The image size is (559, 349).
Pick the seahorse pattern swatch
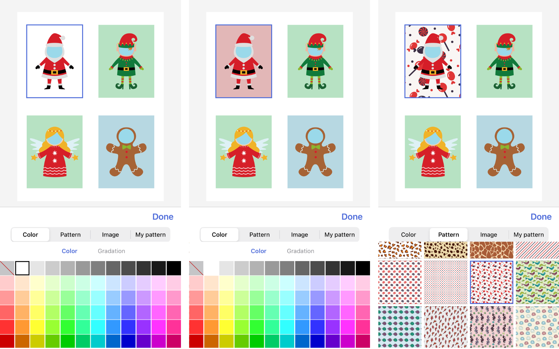click(x=491, y=328)
